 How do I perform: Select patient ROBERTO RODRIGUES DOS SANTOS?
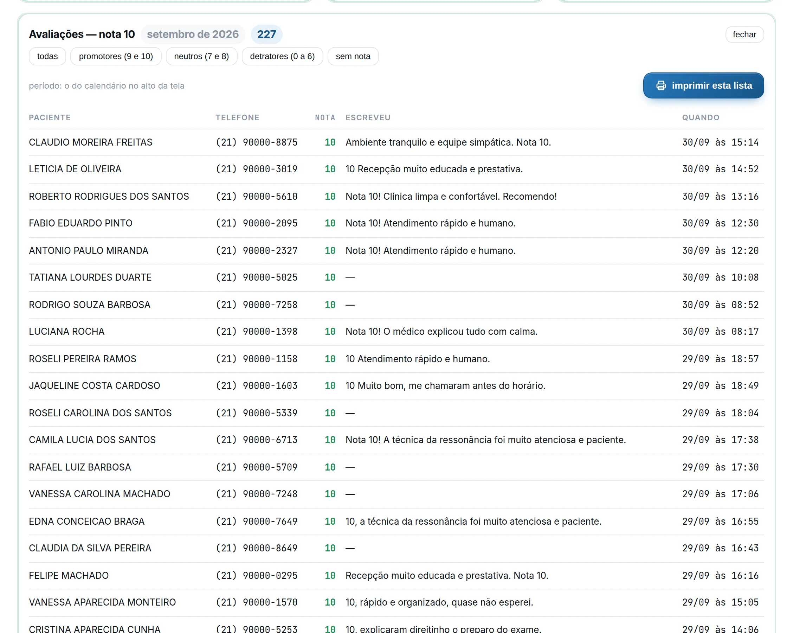tap(109, 196)
